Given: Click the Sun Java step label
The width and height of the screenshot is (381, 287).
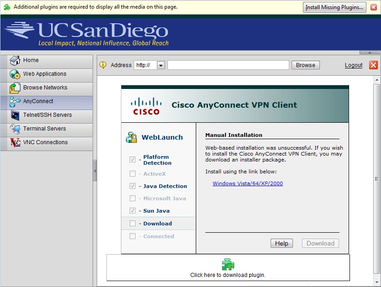Looking at the screenshot, I should [x=156, y=211].
